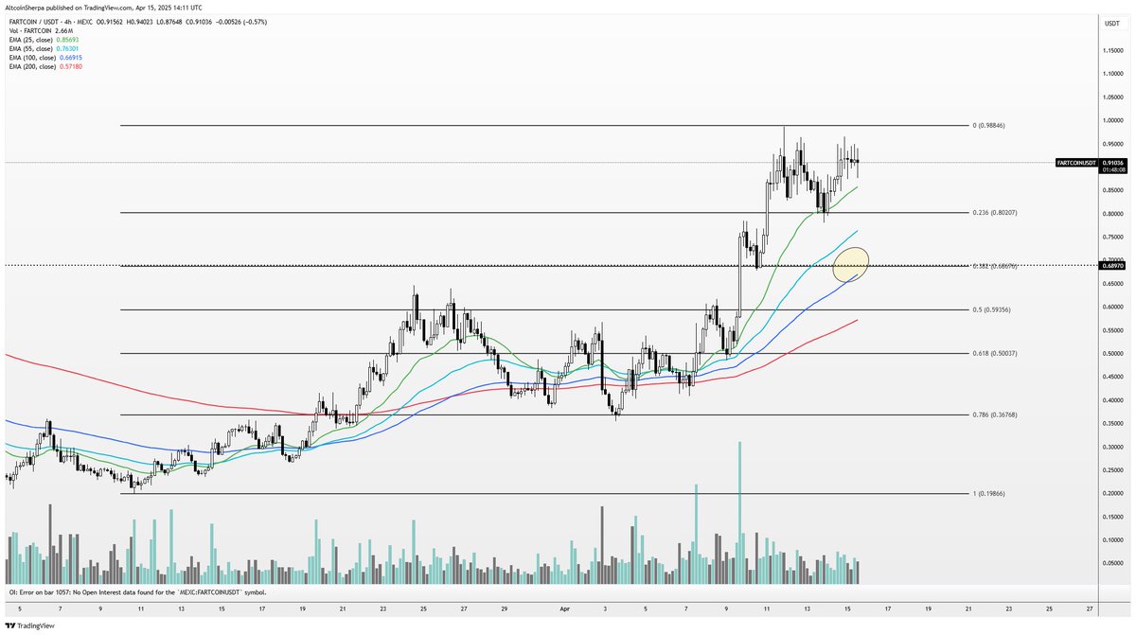Click the 0.10000 price axis label
The image size is (1136, 635).
[x=1113, y=540]
